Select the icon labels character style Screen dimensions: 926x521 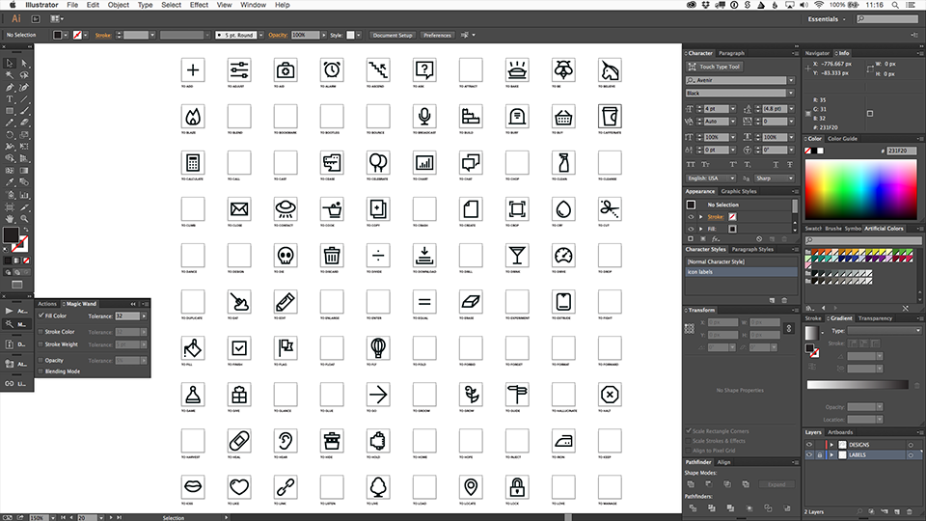pyautogui.click(x=741, y=272)
